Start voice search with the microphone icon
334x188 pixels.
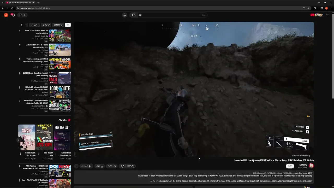pos(124,15)
